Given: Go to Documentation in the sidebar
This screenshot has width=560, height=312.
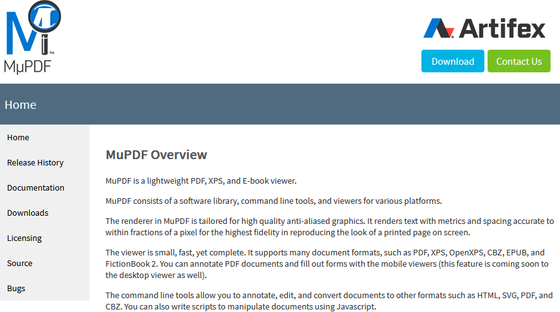Looking at the screenshot, I should (x=36, y=187).
